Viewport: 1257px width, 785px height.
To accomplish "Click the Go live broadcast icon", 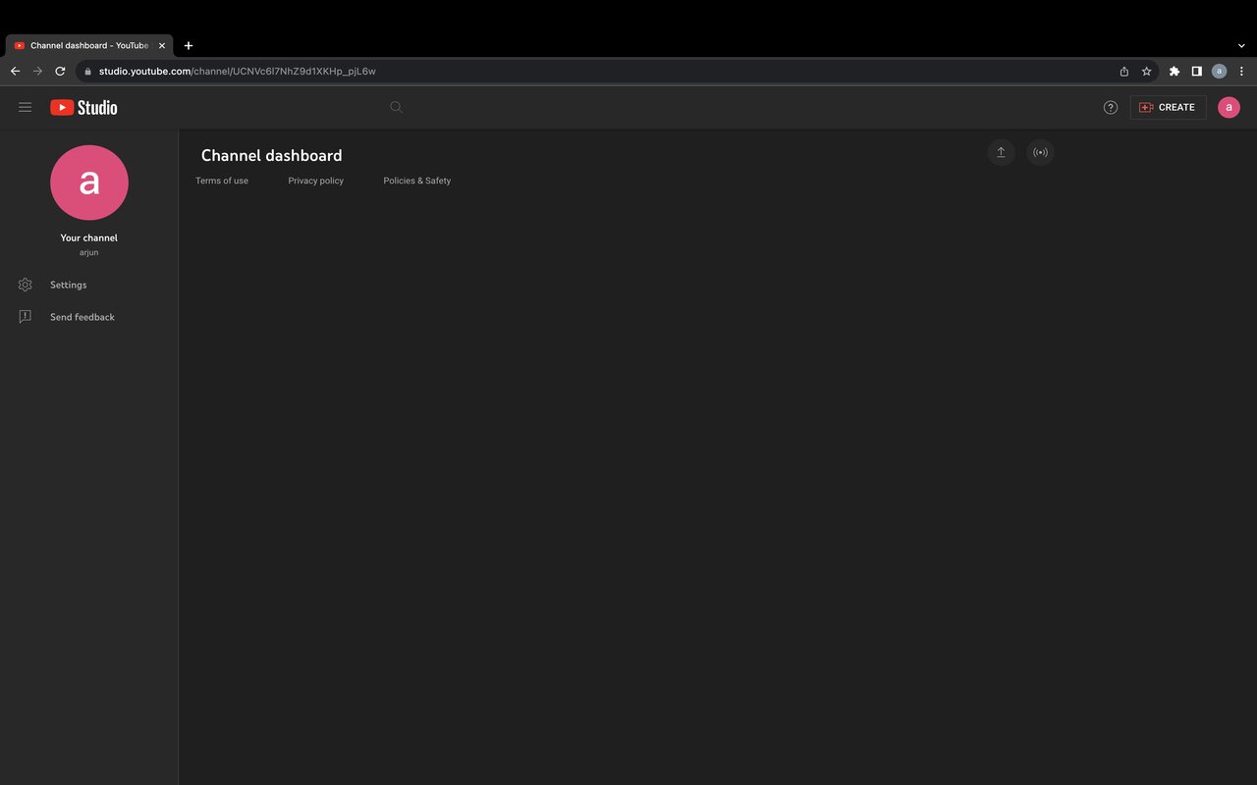I will pos(1040,152).
